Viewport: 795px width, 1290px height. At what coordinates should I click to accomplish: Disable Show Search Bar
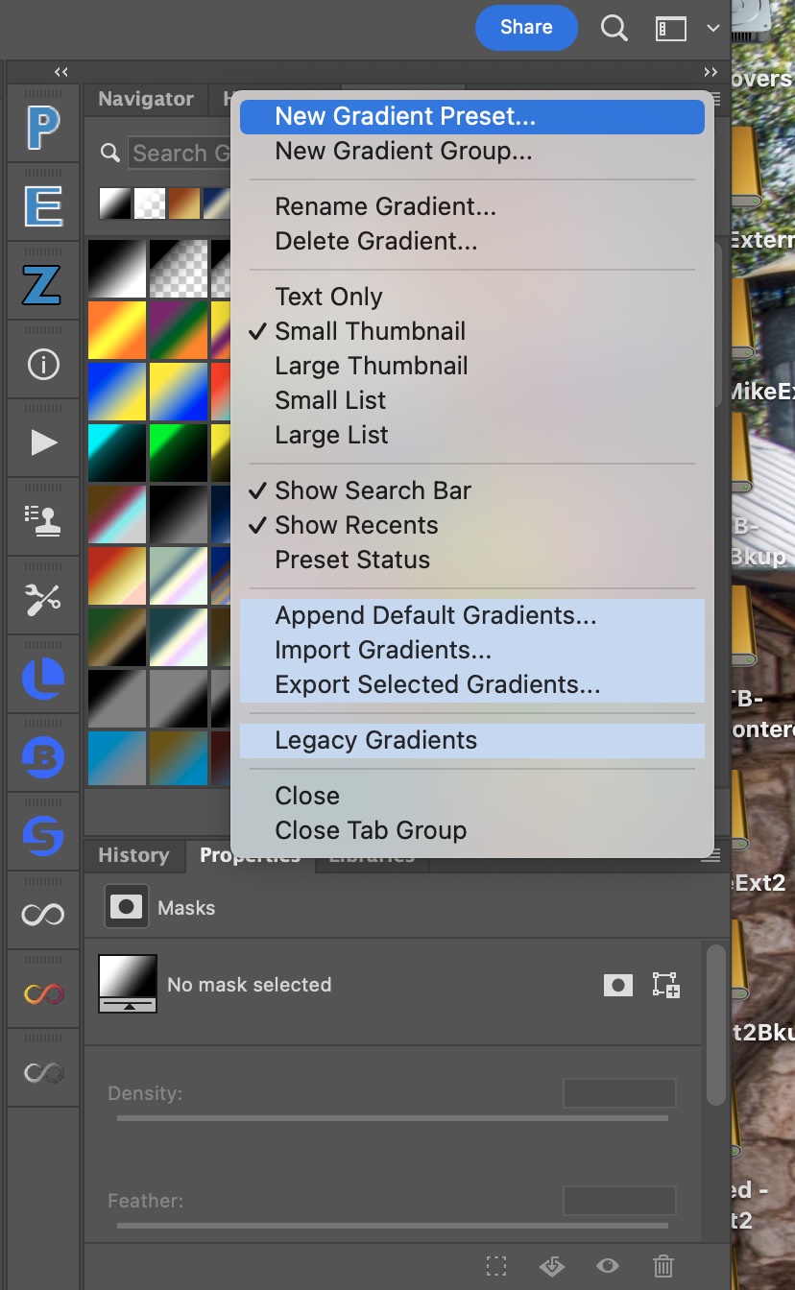(x=373, y=490)
